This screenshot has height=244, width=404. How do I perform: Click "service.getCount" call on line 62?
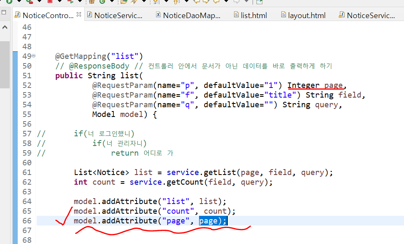(x=167, y=182)
